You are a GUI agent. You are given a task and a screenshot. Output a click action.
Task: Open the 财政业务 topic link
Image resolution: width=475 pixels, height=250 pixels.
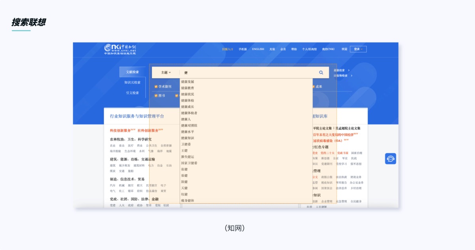pyautogui.click(x=356, y=177)
